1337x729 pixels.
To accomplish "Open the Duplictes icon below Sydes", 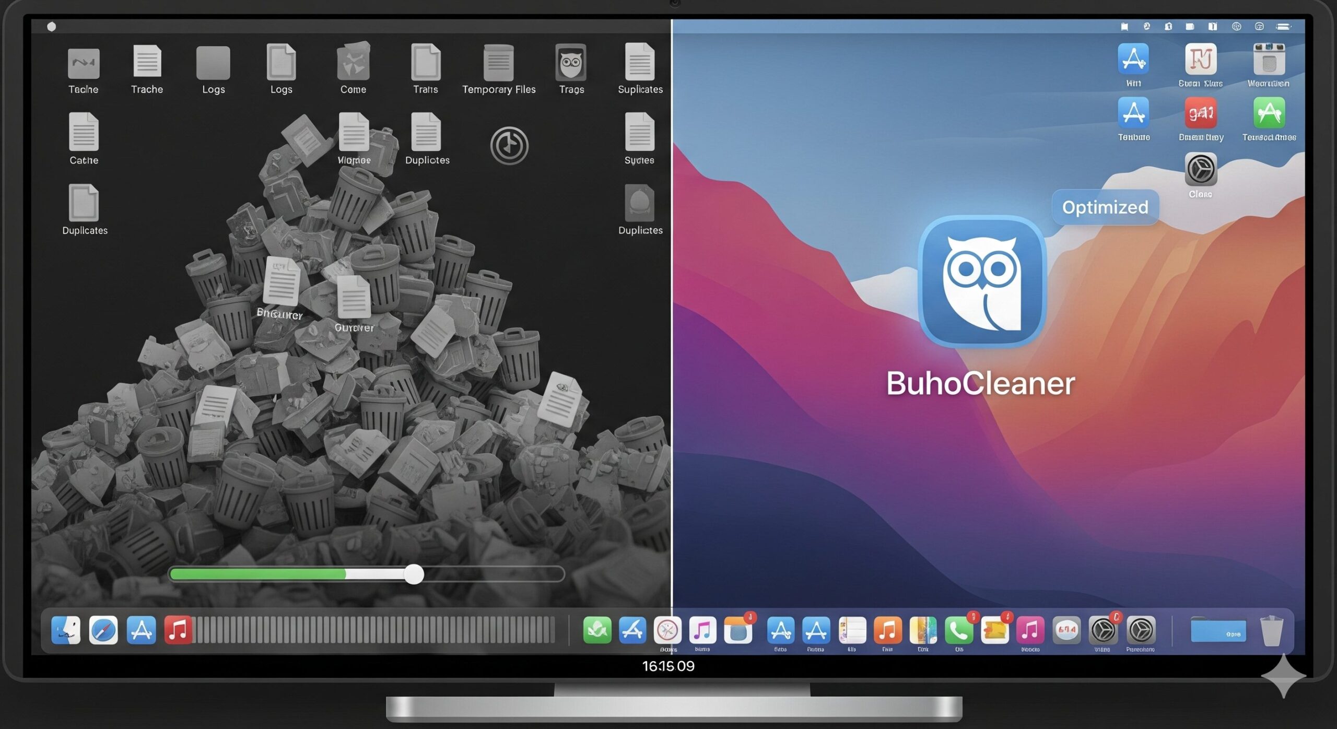I will pos(640,203).
